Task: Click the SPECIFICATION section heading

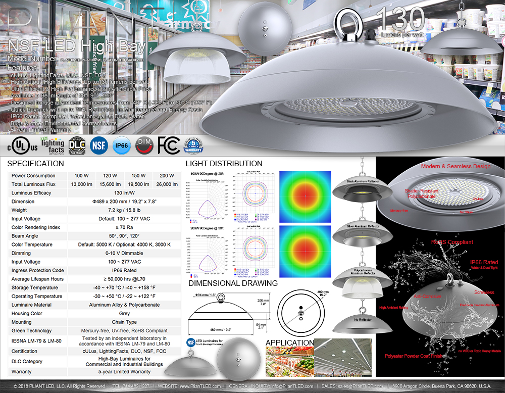Action: coord(35,163)
